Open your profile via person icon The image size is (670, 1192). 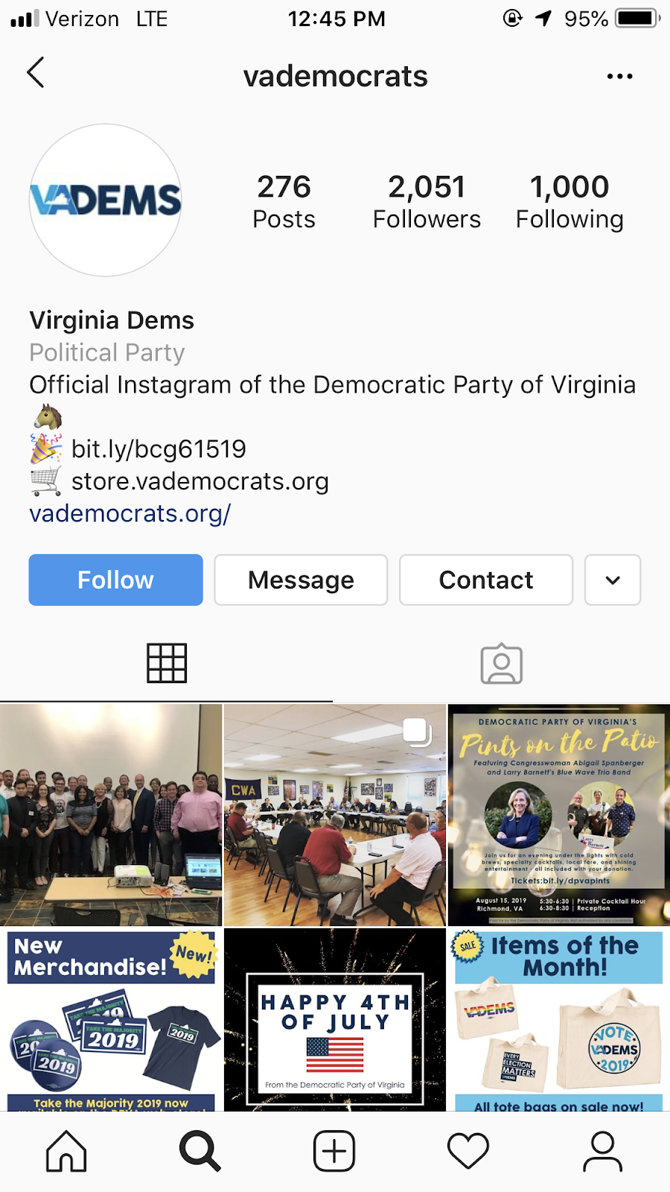[x=602, y=1151]
